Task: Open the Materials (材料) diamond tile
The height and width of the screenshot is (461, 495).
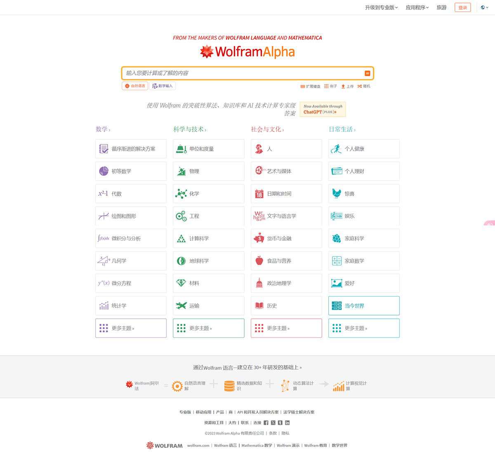Action: click(x=208, y=283)
